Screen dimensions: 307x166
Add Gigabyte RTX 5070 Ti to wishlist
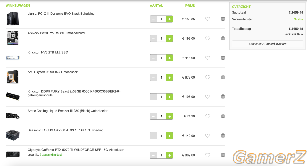pyautogui.click(x=207, y=155)
